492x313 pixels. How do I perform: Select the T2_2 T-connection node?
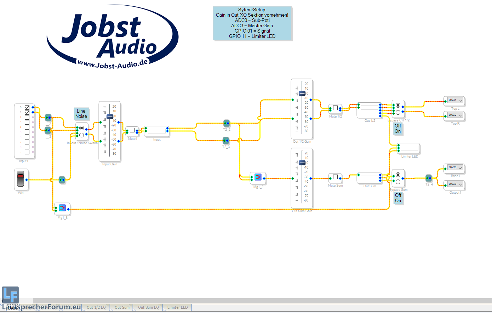pyautogui.click(x=227, y=123)
